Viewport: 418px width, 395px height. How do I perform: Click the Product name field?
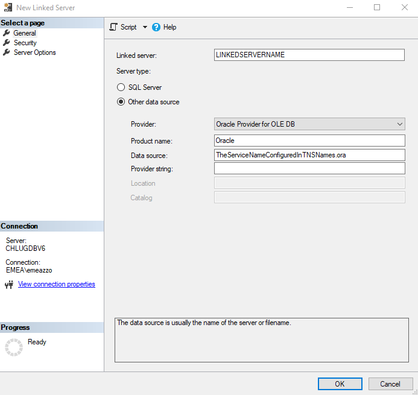pos(309,141)
